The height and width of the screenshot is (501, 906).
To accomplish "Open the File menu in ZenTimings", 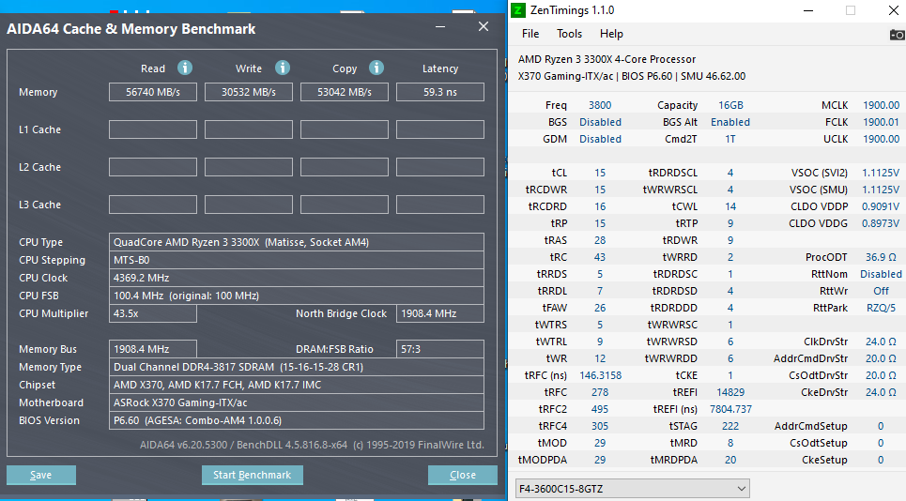I will pyautogui.click(x=530, y=34).
